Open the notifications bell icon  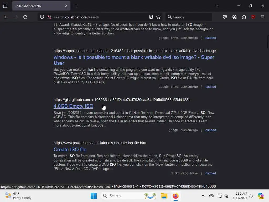click(251, 196)
